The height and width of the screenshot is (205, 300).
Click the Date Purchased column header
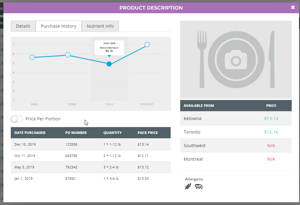tap(30, 133)
